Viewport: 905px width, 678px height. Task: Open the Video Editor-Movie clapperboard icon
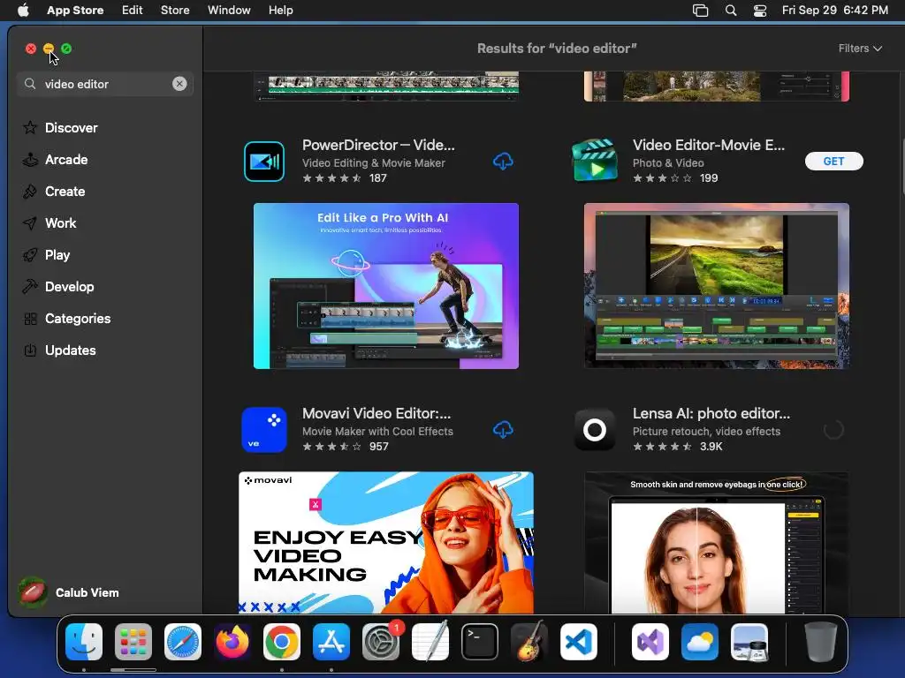tap(595, 161)
